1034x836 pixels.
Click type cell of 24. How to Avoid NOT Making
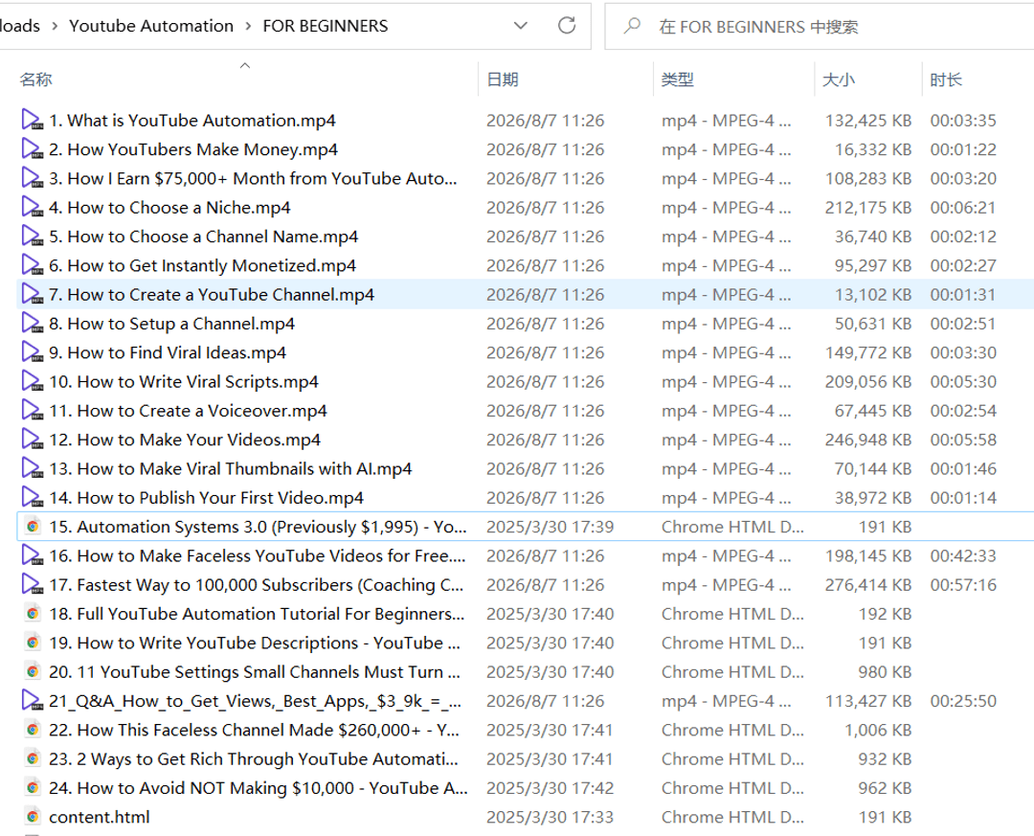(732, 788)
